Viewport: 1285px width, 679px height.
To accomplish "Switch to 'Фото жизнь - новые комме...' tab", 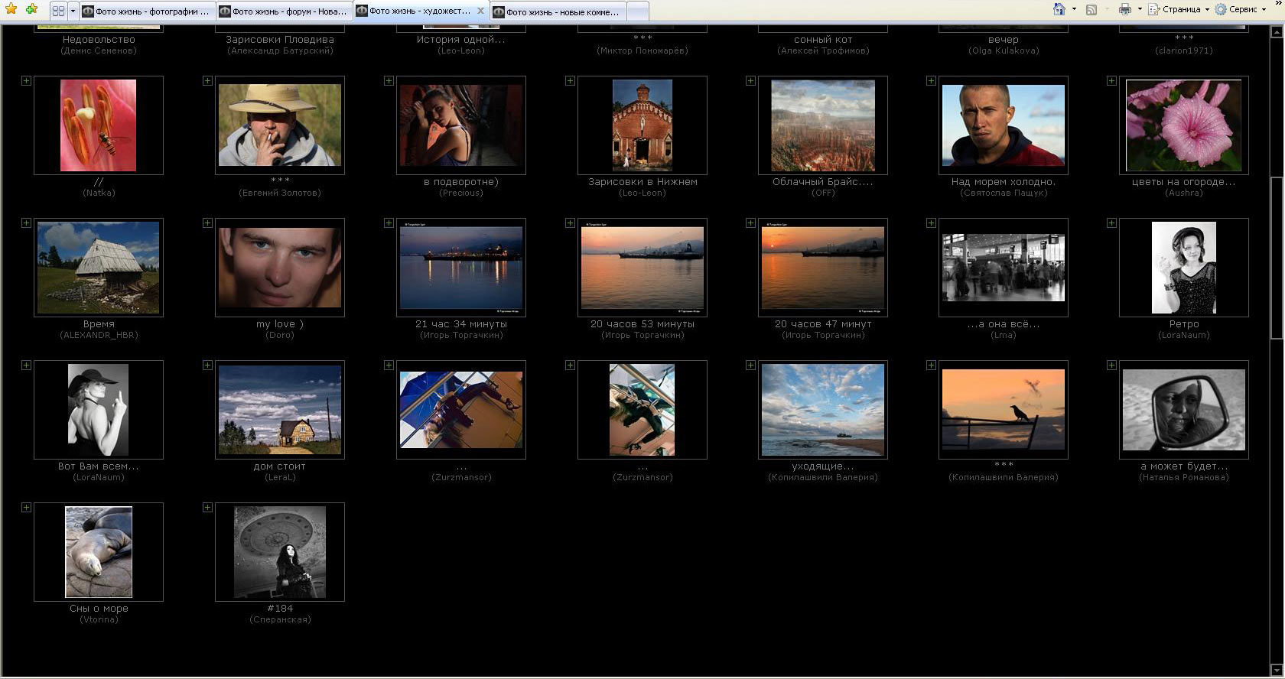I will pos(558,11).
